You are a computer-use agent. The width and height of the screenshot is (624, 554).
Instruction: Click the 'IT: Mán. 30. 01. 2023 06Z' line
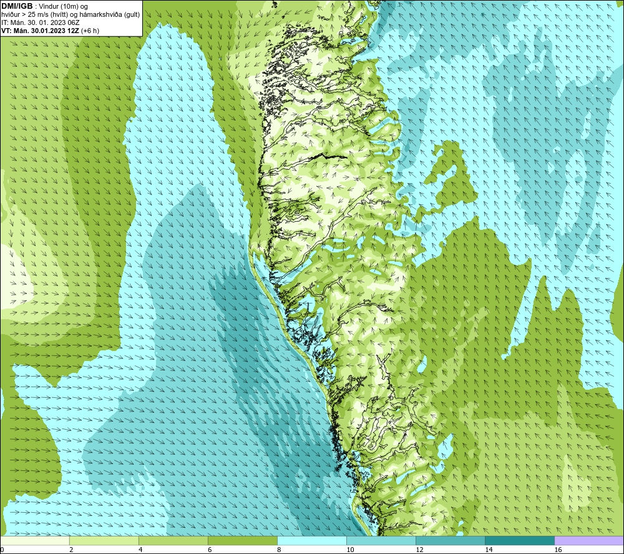pos(40,22)
